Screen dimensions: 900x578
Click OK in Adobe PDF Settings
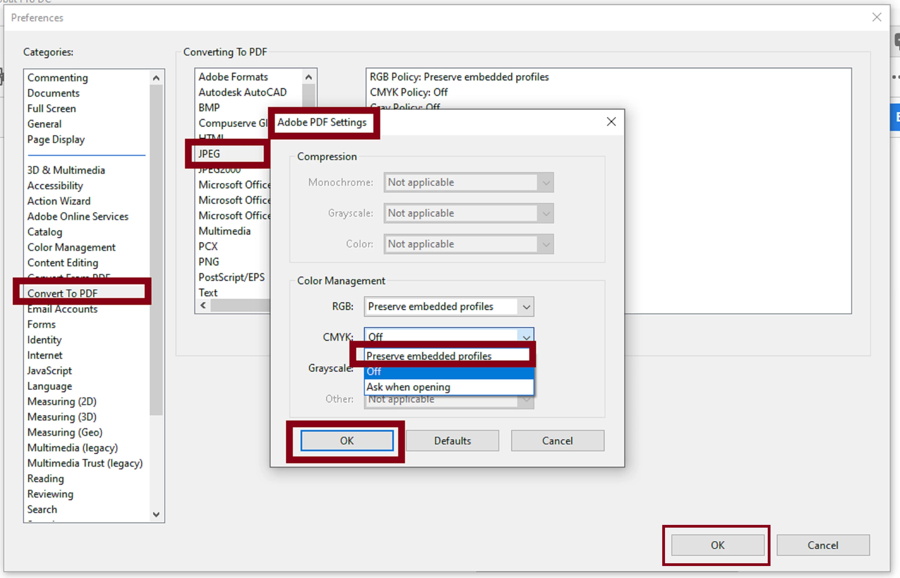coord(346,441)
